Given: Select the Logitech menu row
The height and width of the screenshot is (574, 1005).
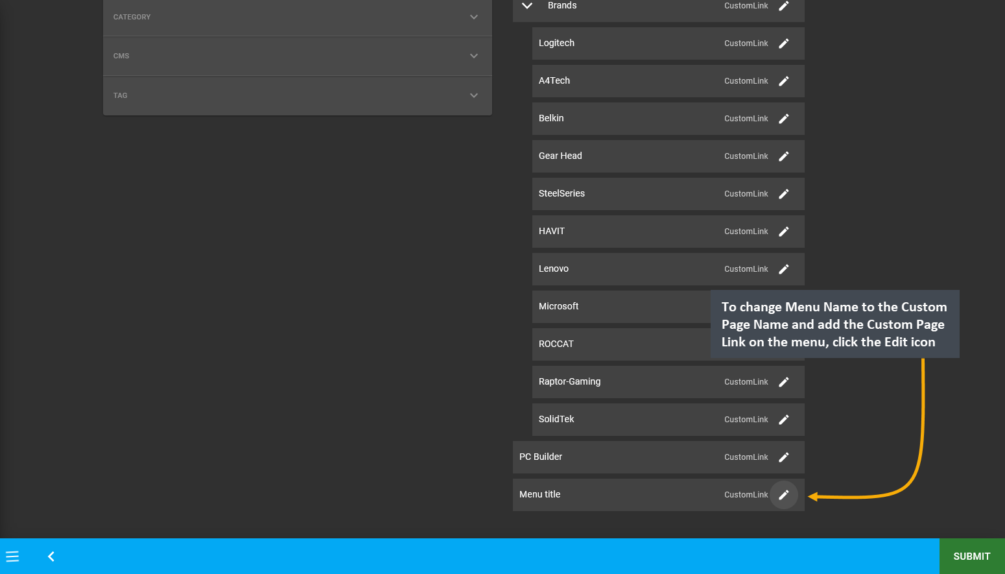Looking at the screenshot, I should 668,43.
